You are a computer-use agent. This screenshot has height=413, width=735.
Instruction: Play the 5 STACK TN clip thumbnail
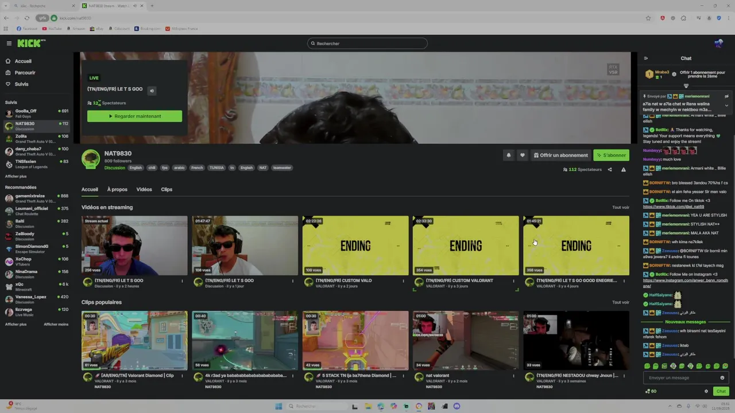[355, 341]
